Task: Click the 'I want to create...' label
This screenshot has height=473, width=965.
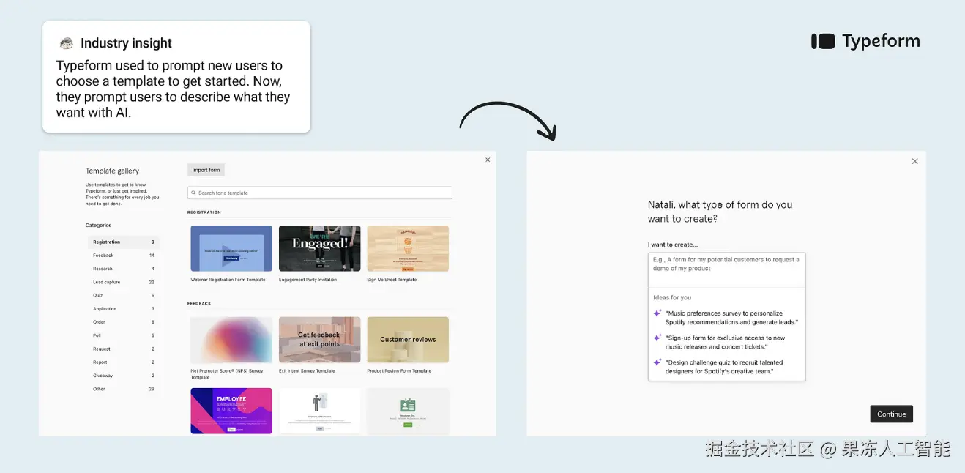Action: (673, 245)
